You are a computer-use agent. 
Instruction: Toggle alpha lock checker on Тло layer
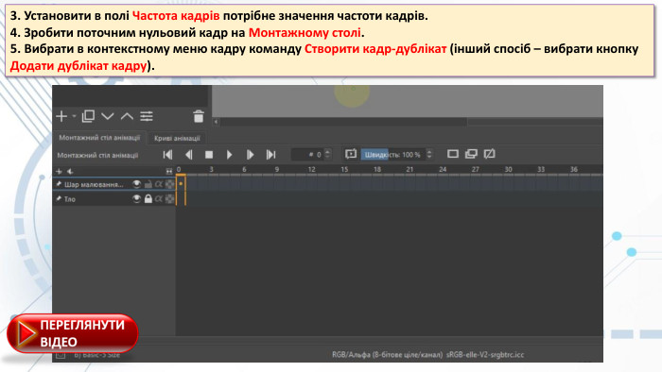[169, 198]
